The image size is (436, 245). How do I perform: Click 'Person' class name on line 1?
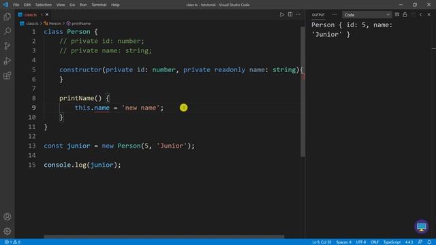[78, 32]
